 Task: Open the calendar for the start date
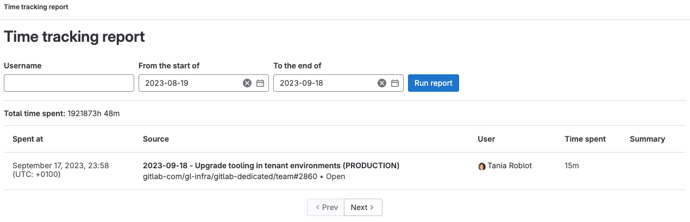260,83
